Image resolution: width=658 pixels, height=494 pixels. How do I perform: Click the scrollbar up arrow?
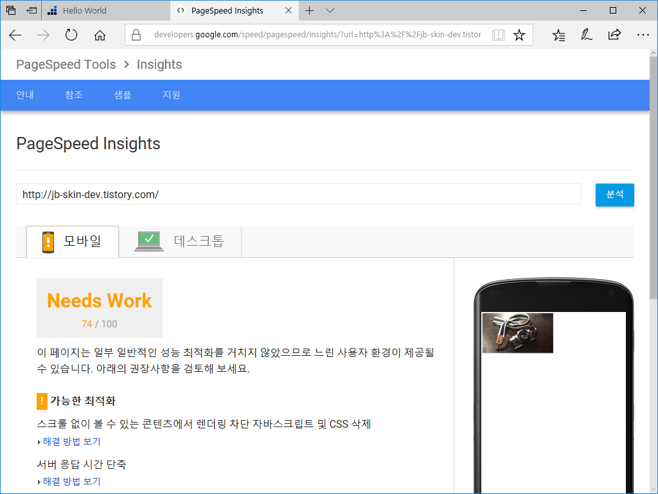point(654,53)
